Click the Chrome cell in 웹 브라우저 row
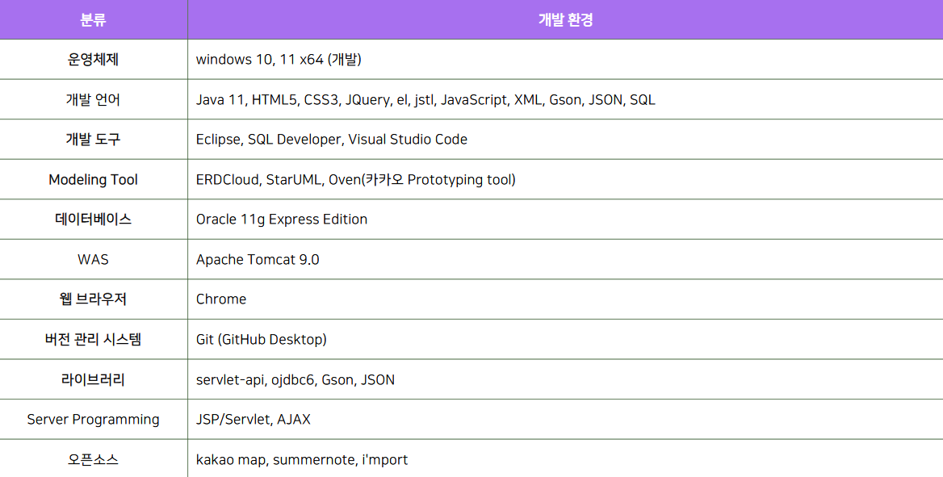Screen dimensions: 943x477 (x=219, y=299)
